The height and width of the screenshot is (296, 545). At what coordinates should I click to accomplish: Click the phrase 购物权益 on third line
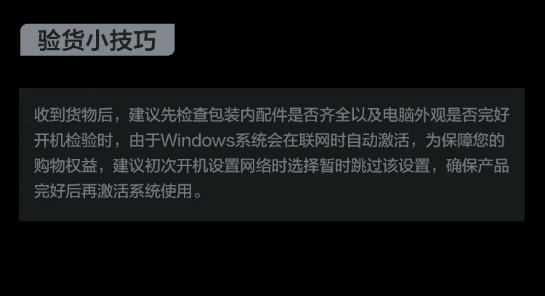click(65, 165)
